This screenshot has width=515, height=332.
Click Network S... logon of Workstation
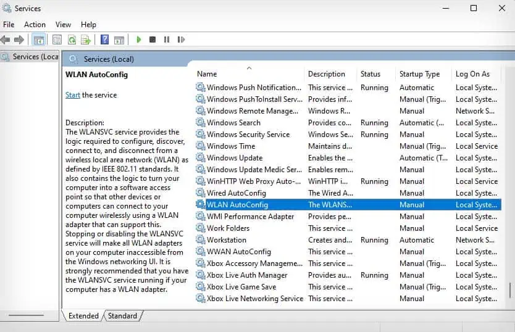(475, 239)
